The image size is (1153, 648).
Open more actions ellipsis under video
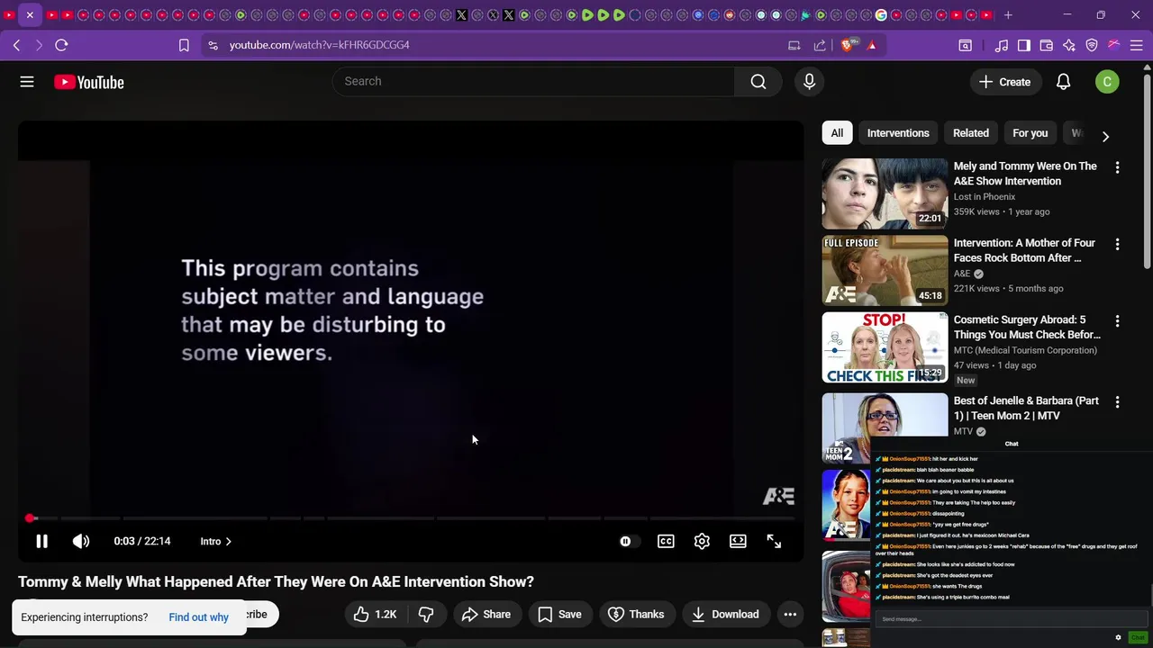coord(790,614)
